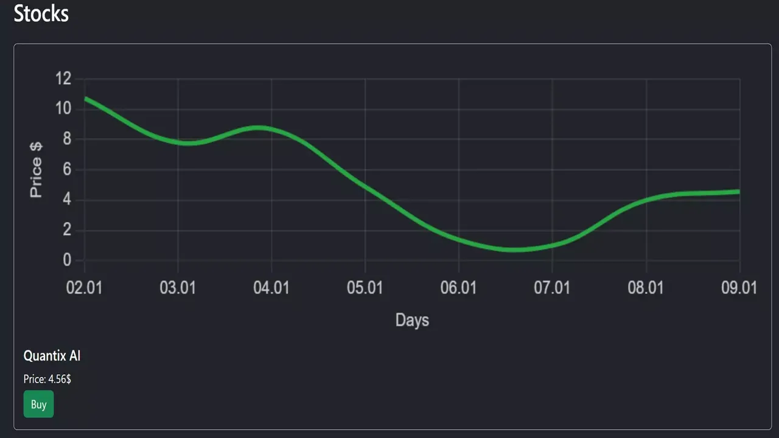This screenshot has width=779, height=438.
Task: Choose the 09.01 x-axis date label
Action: 739,288
